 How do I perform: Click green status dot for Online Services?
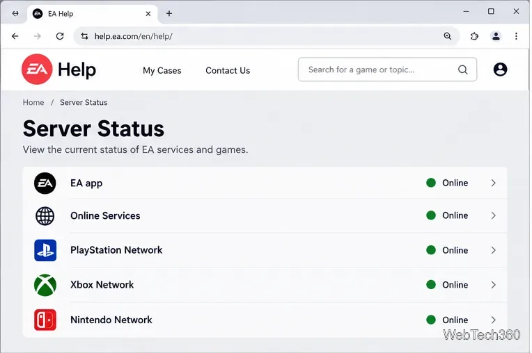point(431,215)
